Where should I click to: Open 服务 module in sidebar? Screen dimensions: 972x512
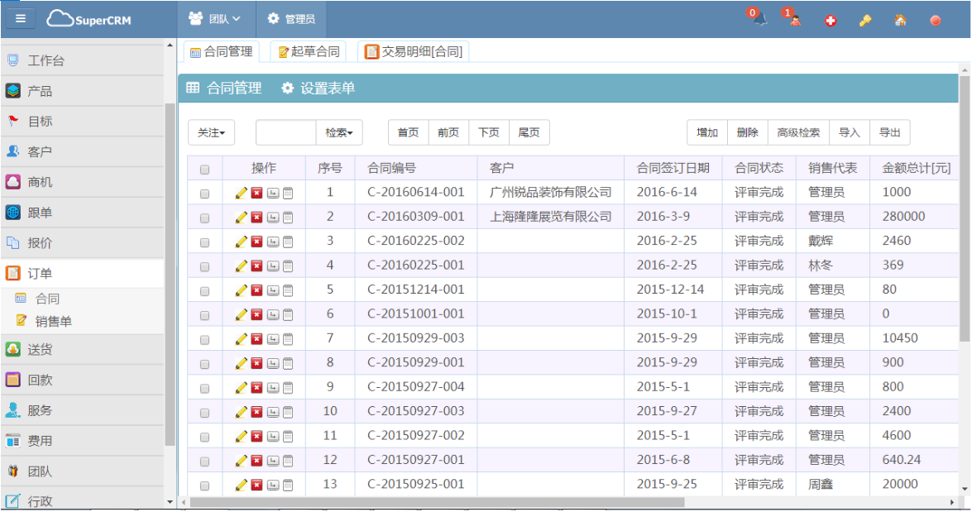(83, 410)
